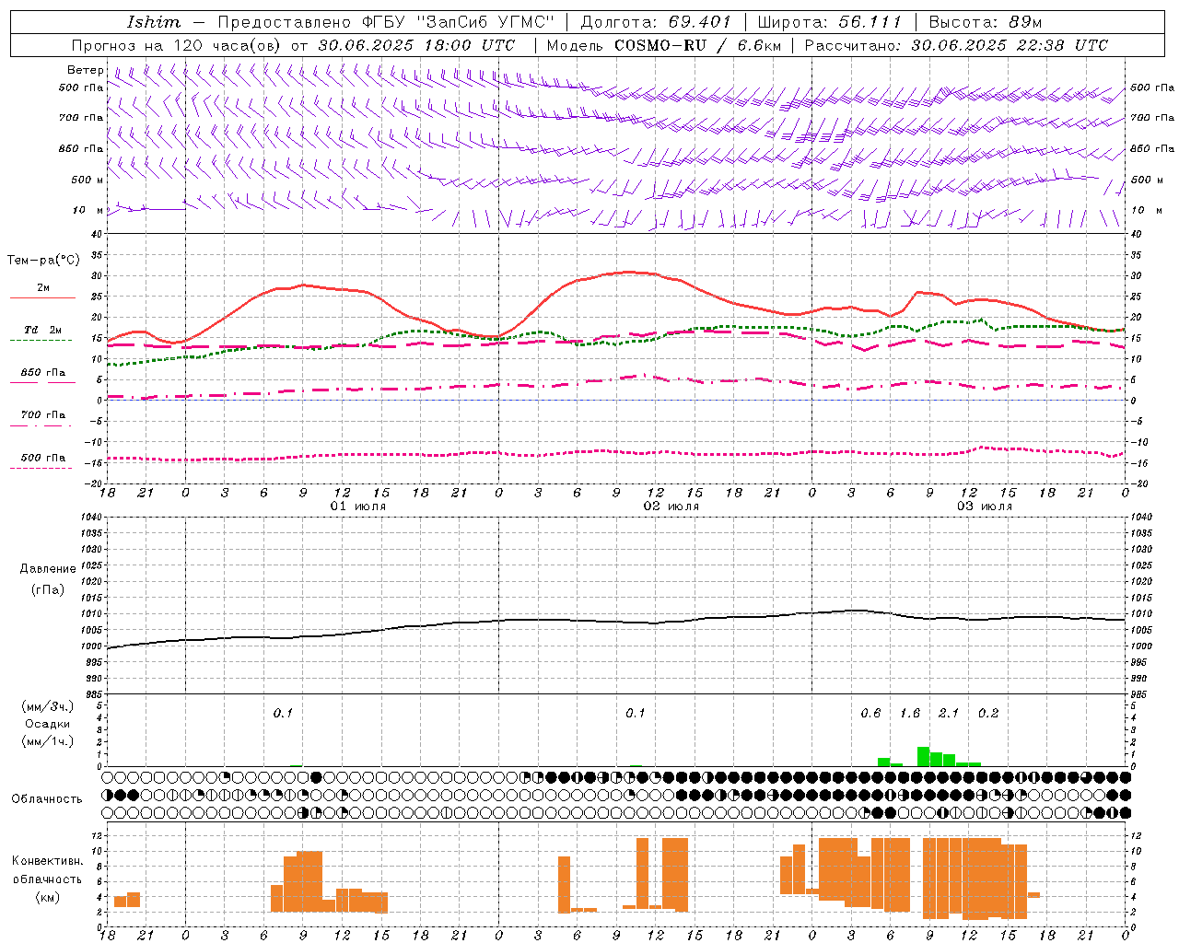
Task: Click the tallest green precipitation bar
Action: 923,757
